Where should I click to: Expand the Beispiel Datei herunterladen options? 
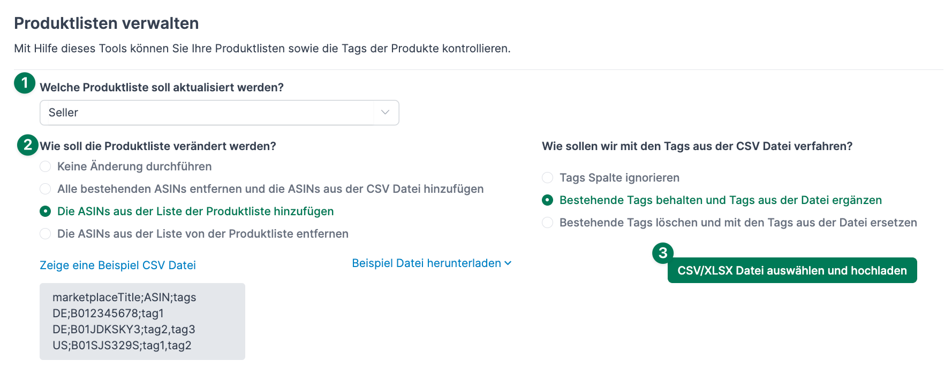pos(432,263)
